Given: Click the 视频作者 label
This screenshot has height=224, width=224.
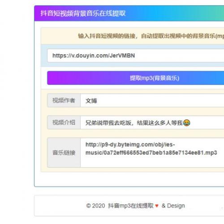Looking at the screenshot, I should click(64, 100).
